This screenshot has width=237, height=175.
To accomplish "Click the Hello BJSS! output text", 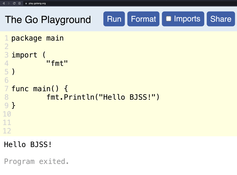I will click(x=28, y=144).
